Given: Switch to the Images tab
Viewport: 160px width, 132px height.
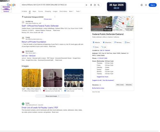Looking at the screenshot, I should 55,11.
